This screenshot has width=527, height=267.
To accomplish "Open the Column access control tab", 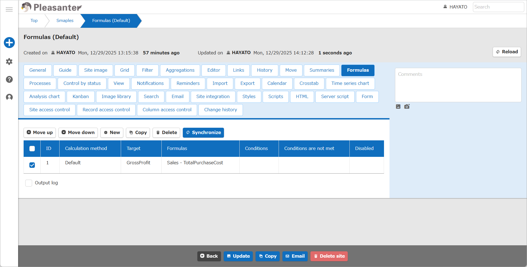I will 167,110.
